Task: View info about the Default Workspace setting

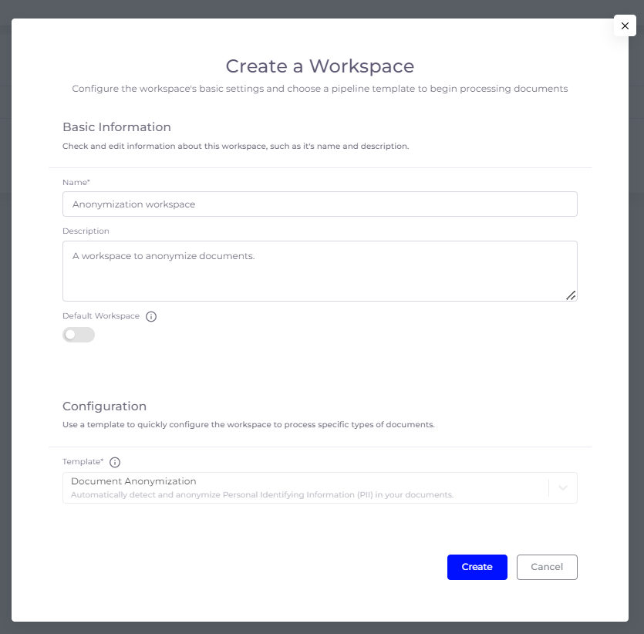Action: (x=151, y=316)
